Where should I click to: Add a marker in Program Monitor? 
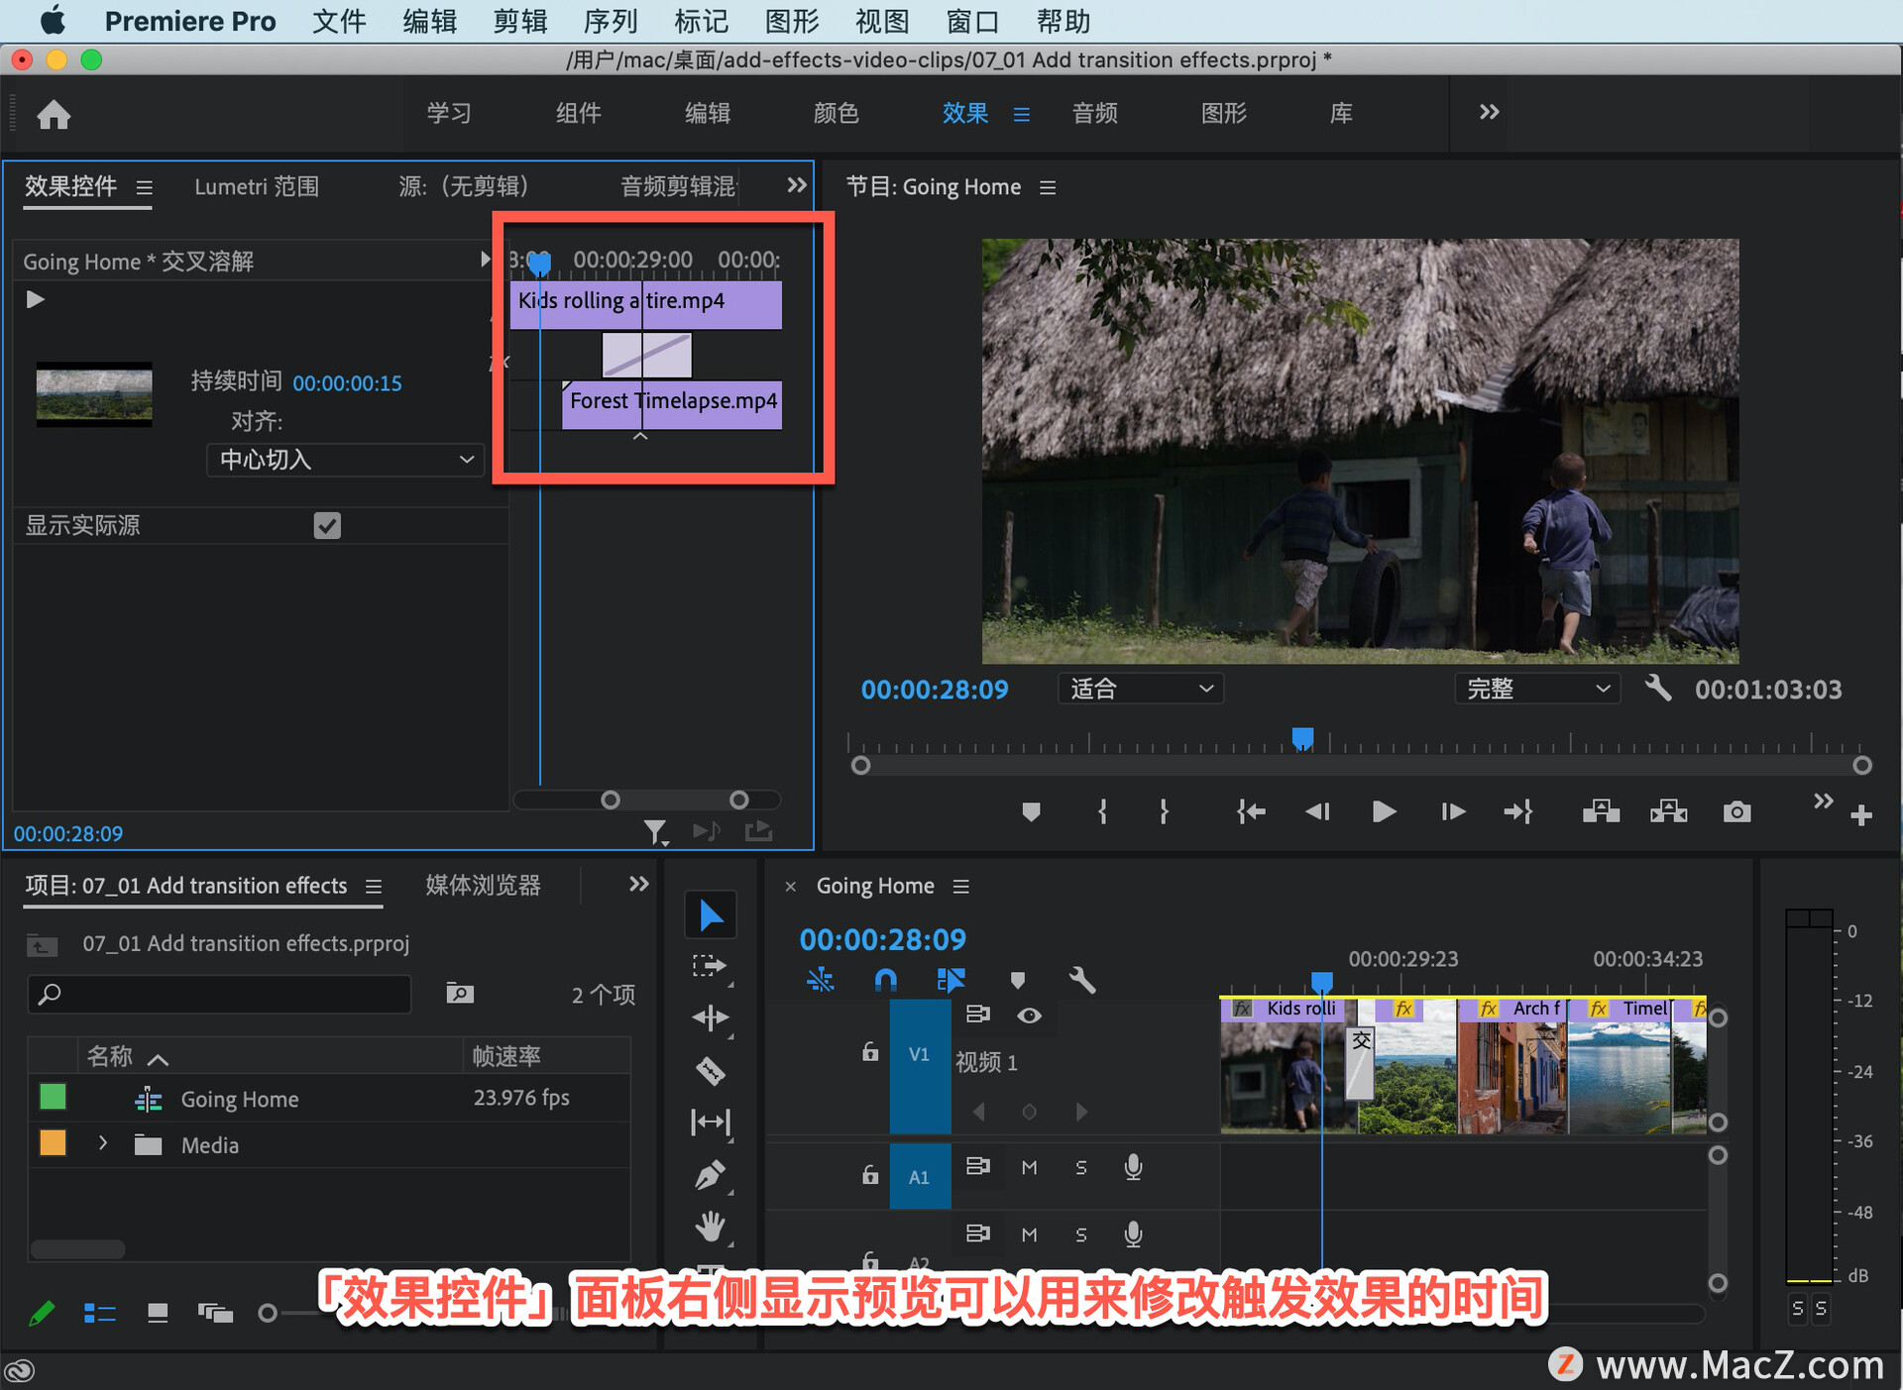pyautogui.click(x=1031, y=812)
